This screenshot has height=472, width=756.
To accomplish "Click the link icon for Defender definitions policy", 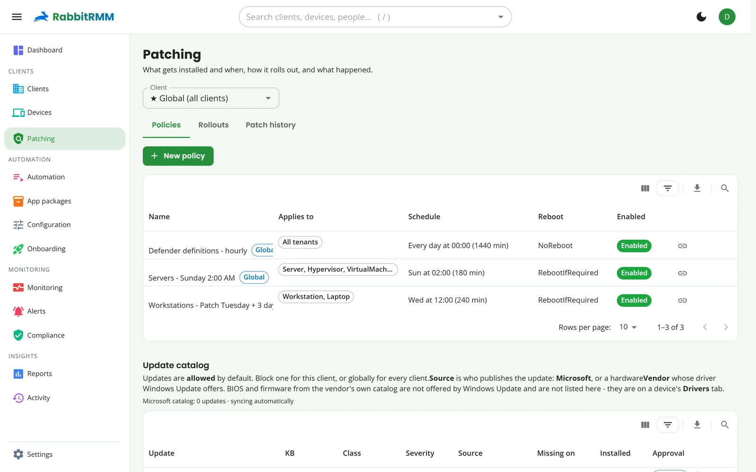I will click(x=682, y=246).
